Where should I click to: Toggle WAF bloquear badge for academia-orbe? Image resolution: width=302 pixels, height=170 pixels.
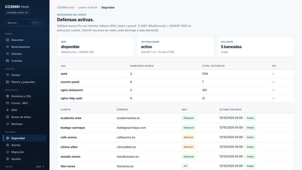(x=189, y=118)
